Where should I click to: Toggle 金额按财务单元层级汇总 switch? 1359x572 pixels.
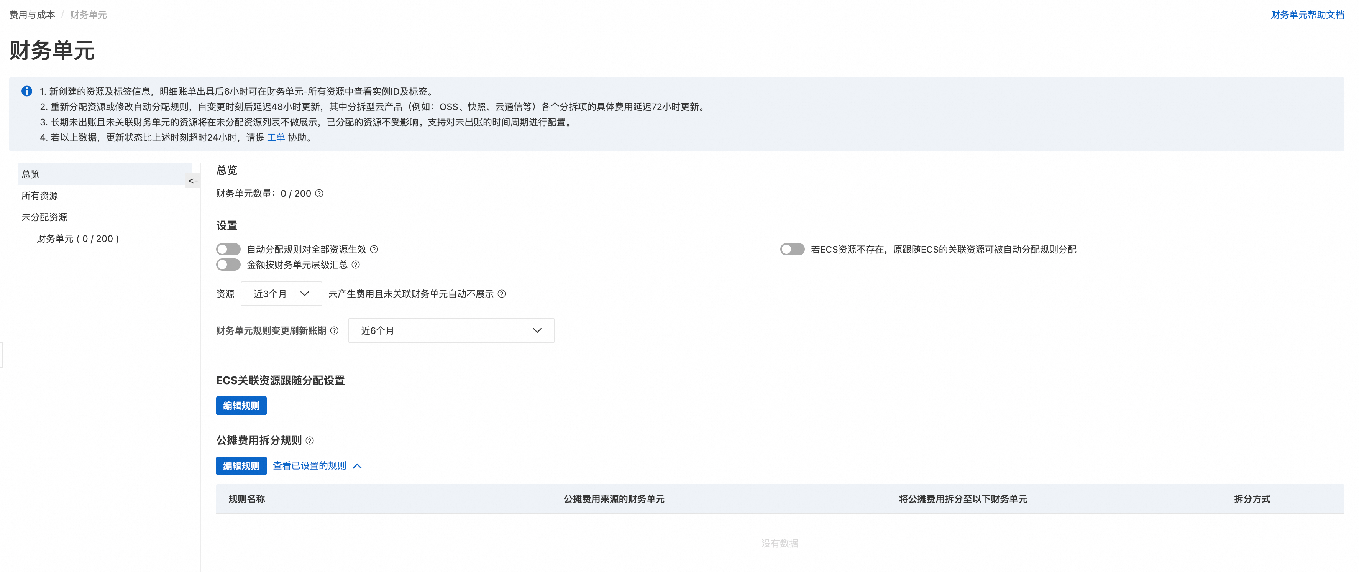click(x=228, y=265)
